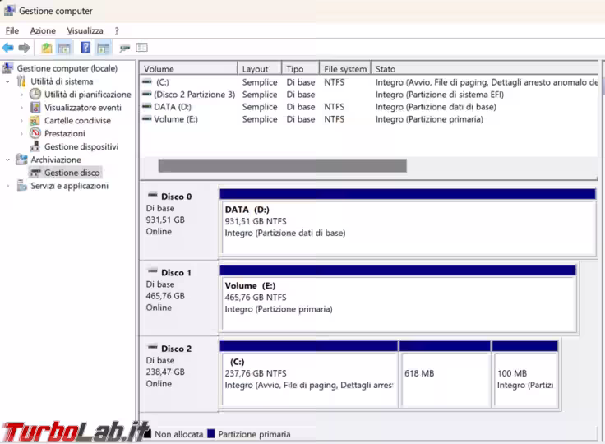Expand the Utilità di pianificazione node
605x444 pixels.
coord(21,95)
